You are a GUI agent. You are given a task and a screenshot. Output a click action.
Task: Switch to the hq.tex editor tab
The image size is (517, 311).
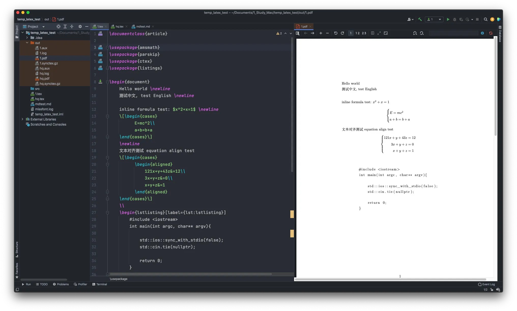pyautogui.click(x=119, y=26)
